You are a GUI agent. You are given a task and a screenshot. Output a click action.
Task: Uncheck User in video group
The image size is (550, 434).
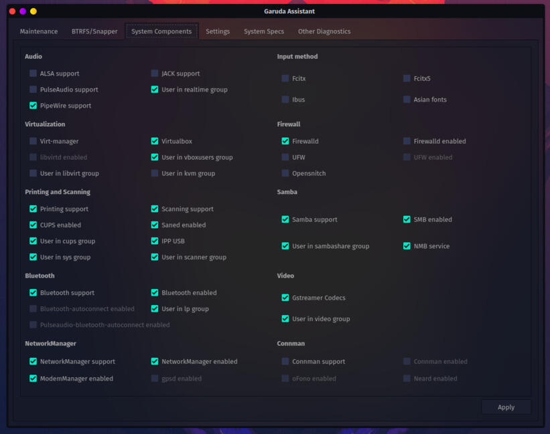point(285,319)
